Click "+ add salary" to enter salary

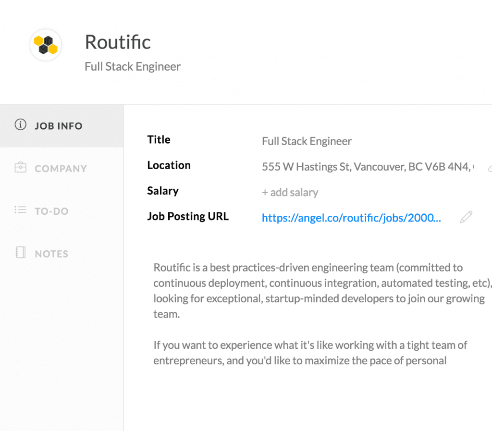point(290,193)
